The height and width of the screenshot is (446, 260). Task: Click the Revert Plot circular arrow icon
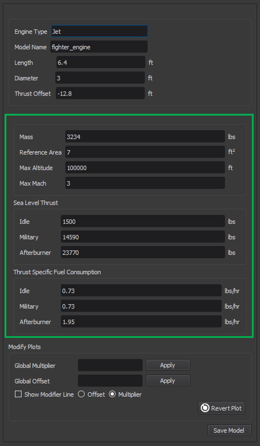coord(205,408)
